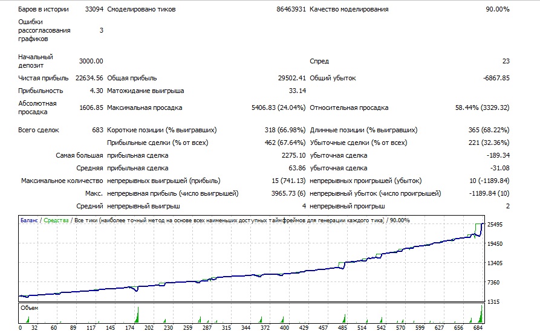Viewport: 540px width, 331px height.
Task: Select 'Средний непрерывный выигрыш' label
Action: (x=128, y=206)
